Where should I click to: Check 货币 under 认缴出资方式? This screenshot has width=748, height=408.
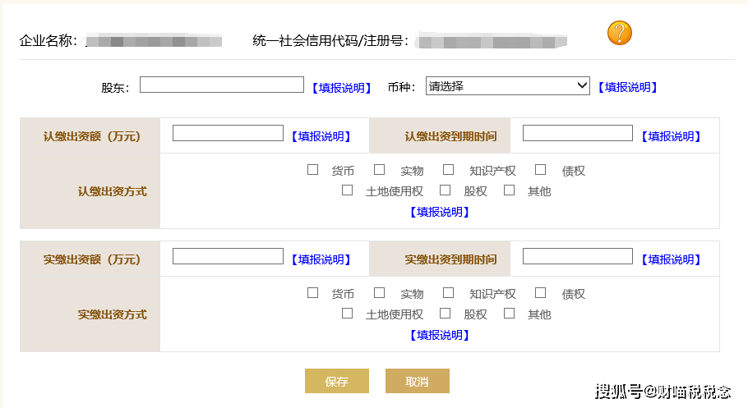[312, 170]
